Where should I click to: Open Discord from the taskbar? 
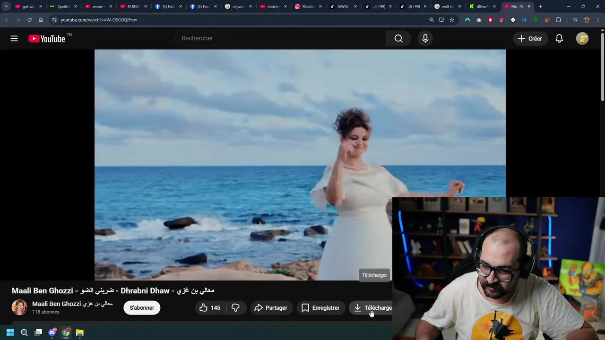click(52, 332)
